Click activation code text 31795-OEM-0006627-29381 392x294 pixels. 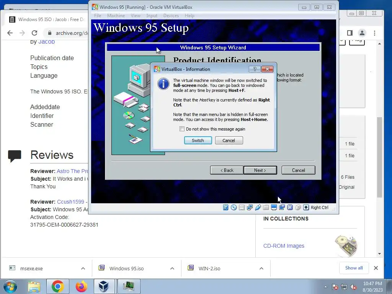pyautogui.click(x=64, y=225)
